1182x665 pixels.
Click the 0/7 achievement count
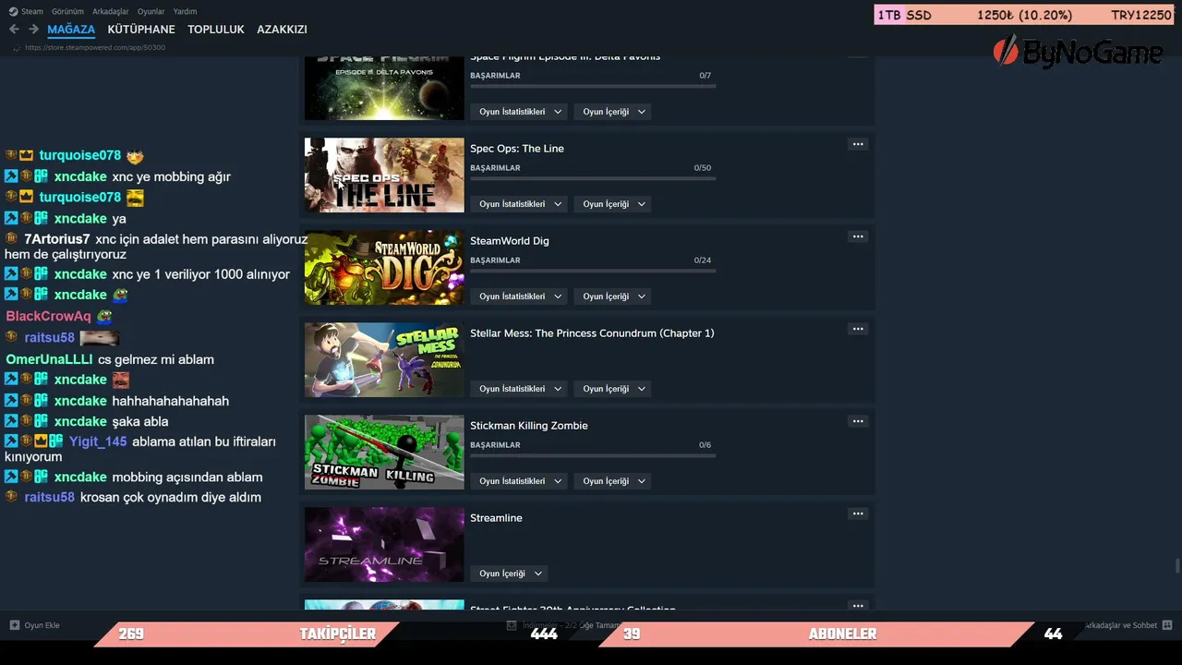(706, 76)
